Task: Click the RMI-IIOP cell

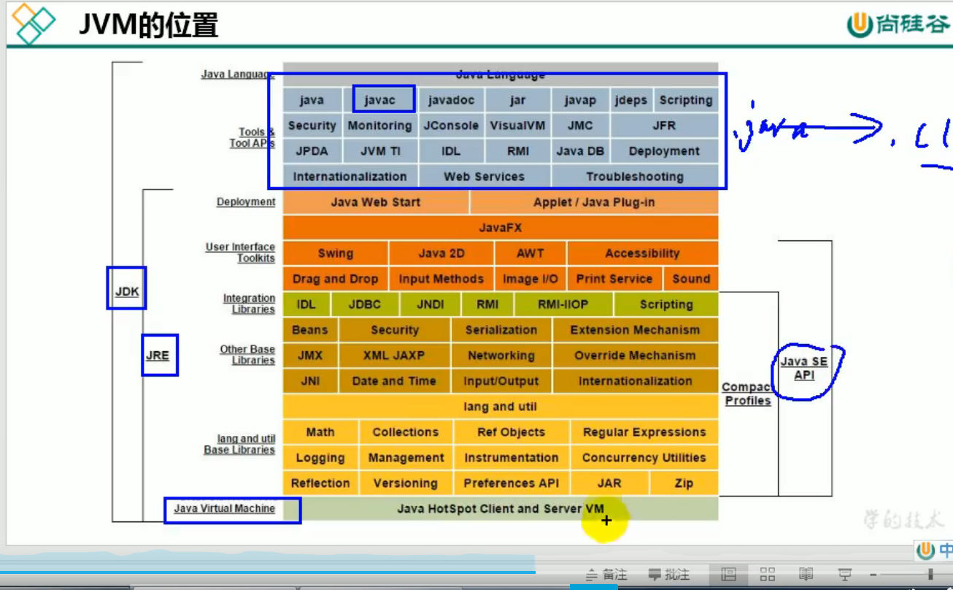Action: point(563,304)
